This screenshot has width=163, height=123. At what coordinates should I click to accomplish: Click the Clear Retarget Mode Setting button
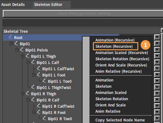(83, 13)
